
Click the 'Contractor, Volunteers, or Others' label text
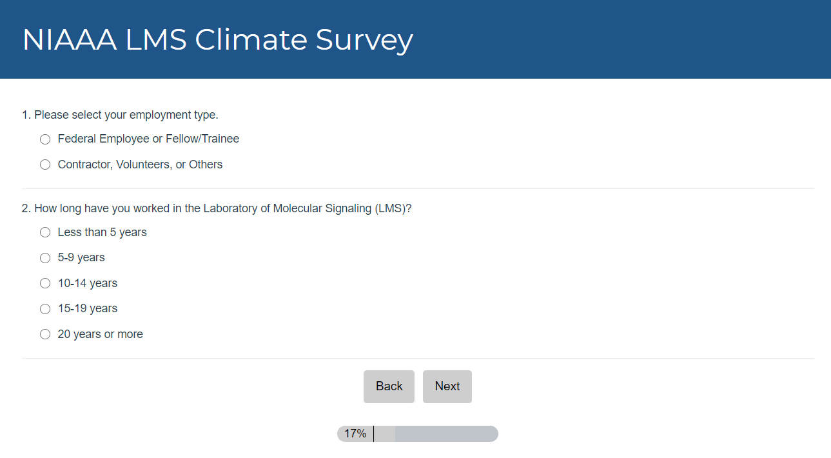140,164
